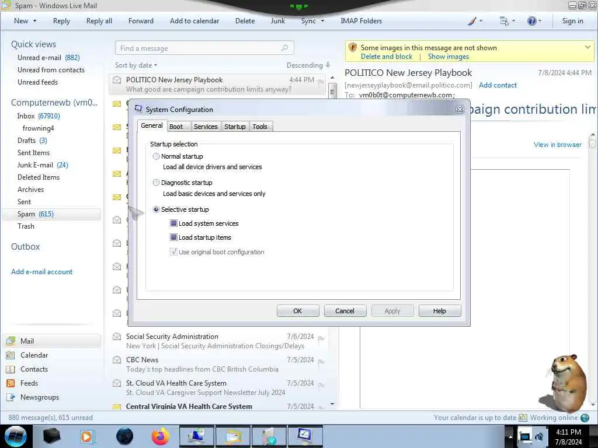Click the flag on POLITICO New Jersey Playbook message
The image size is (598, 448).
[x=321, y=82]
